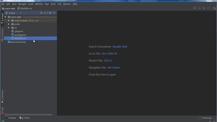Toggle the 2: Structure side tab
The height and width of the screenshot is (122, 217).
pos(2,35)
